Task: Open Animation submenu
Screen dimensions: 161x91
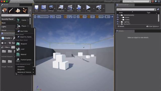Action: coord(25,67)
